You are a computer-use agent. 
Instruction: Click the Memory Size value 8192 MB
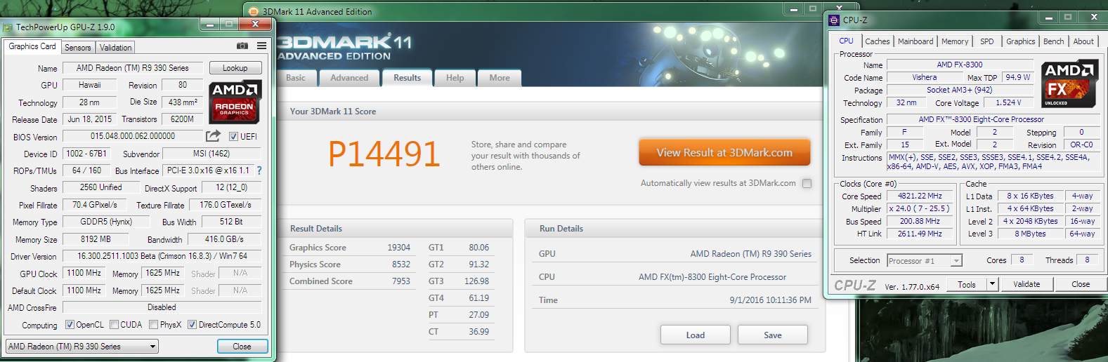(x=97, y=239)
